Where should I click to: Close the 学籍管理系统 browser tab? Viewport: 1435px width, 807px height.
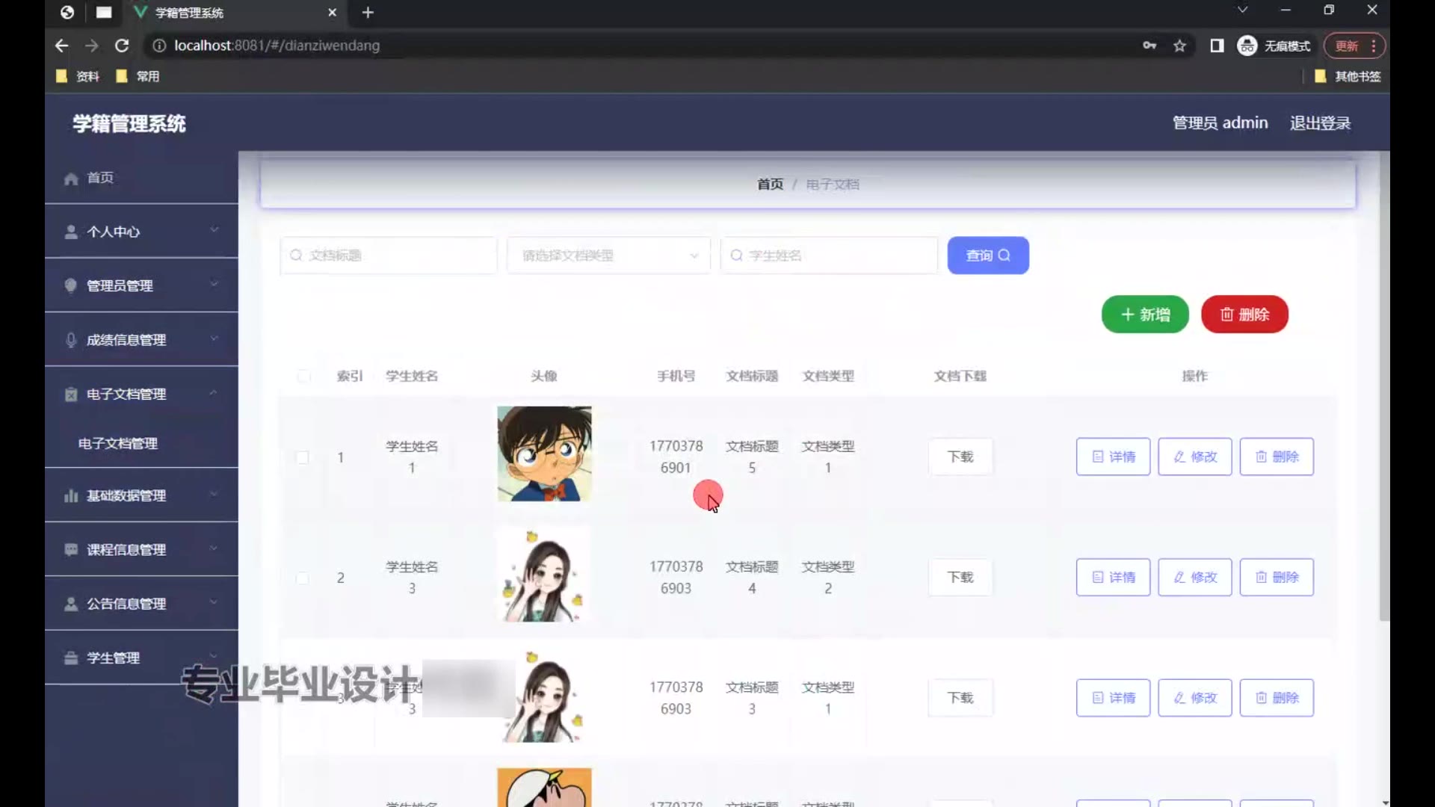pos(333,12)
